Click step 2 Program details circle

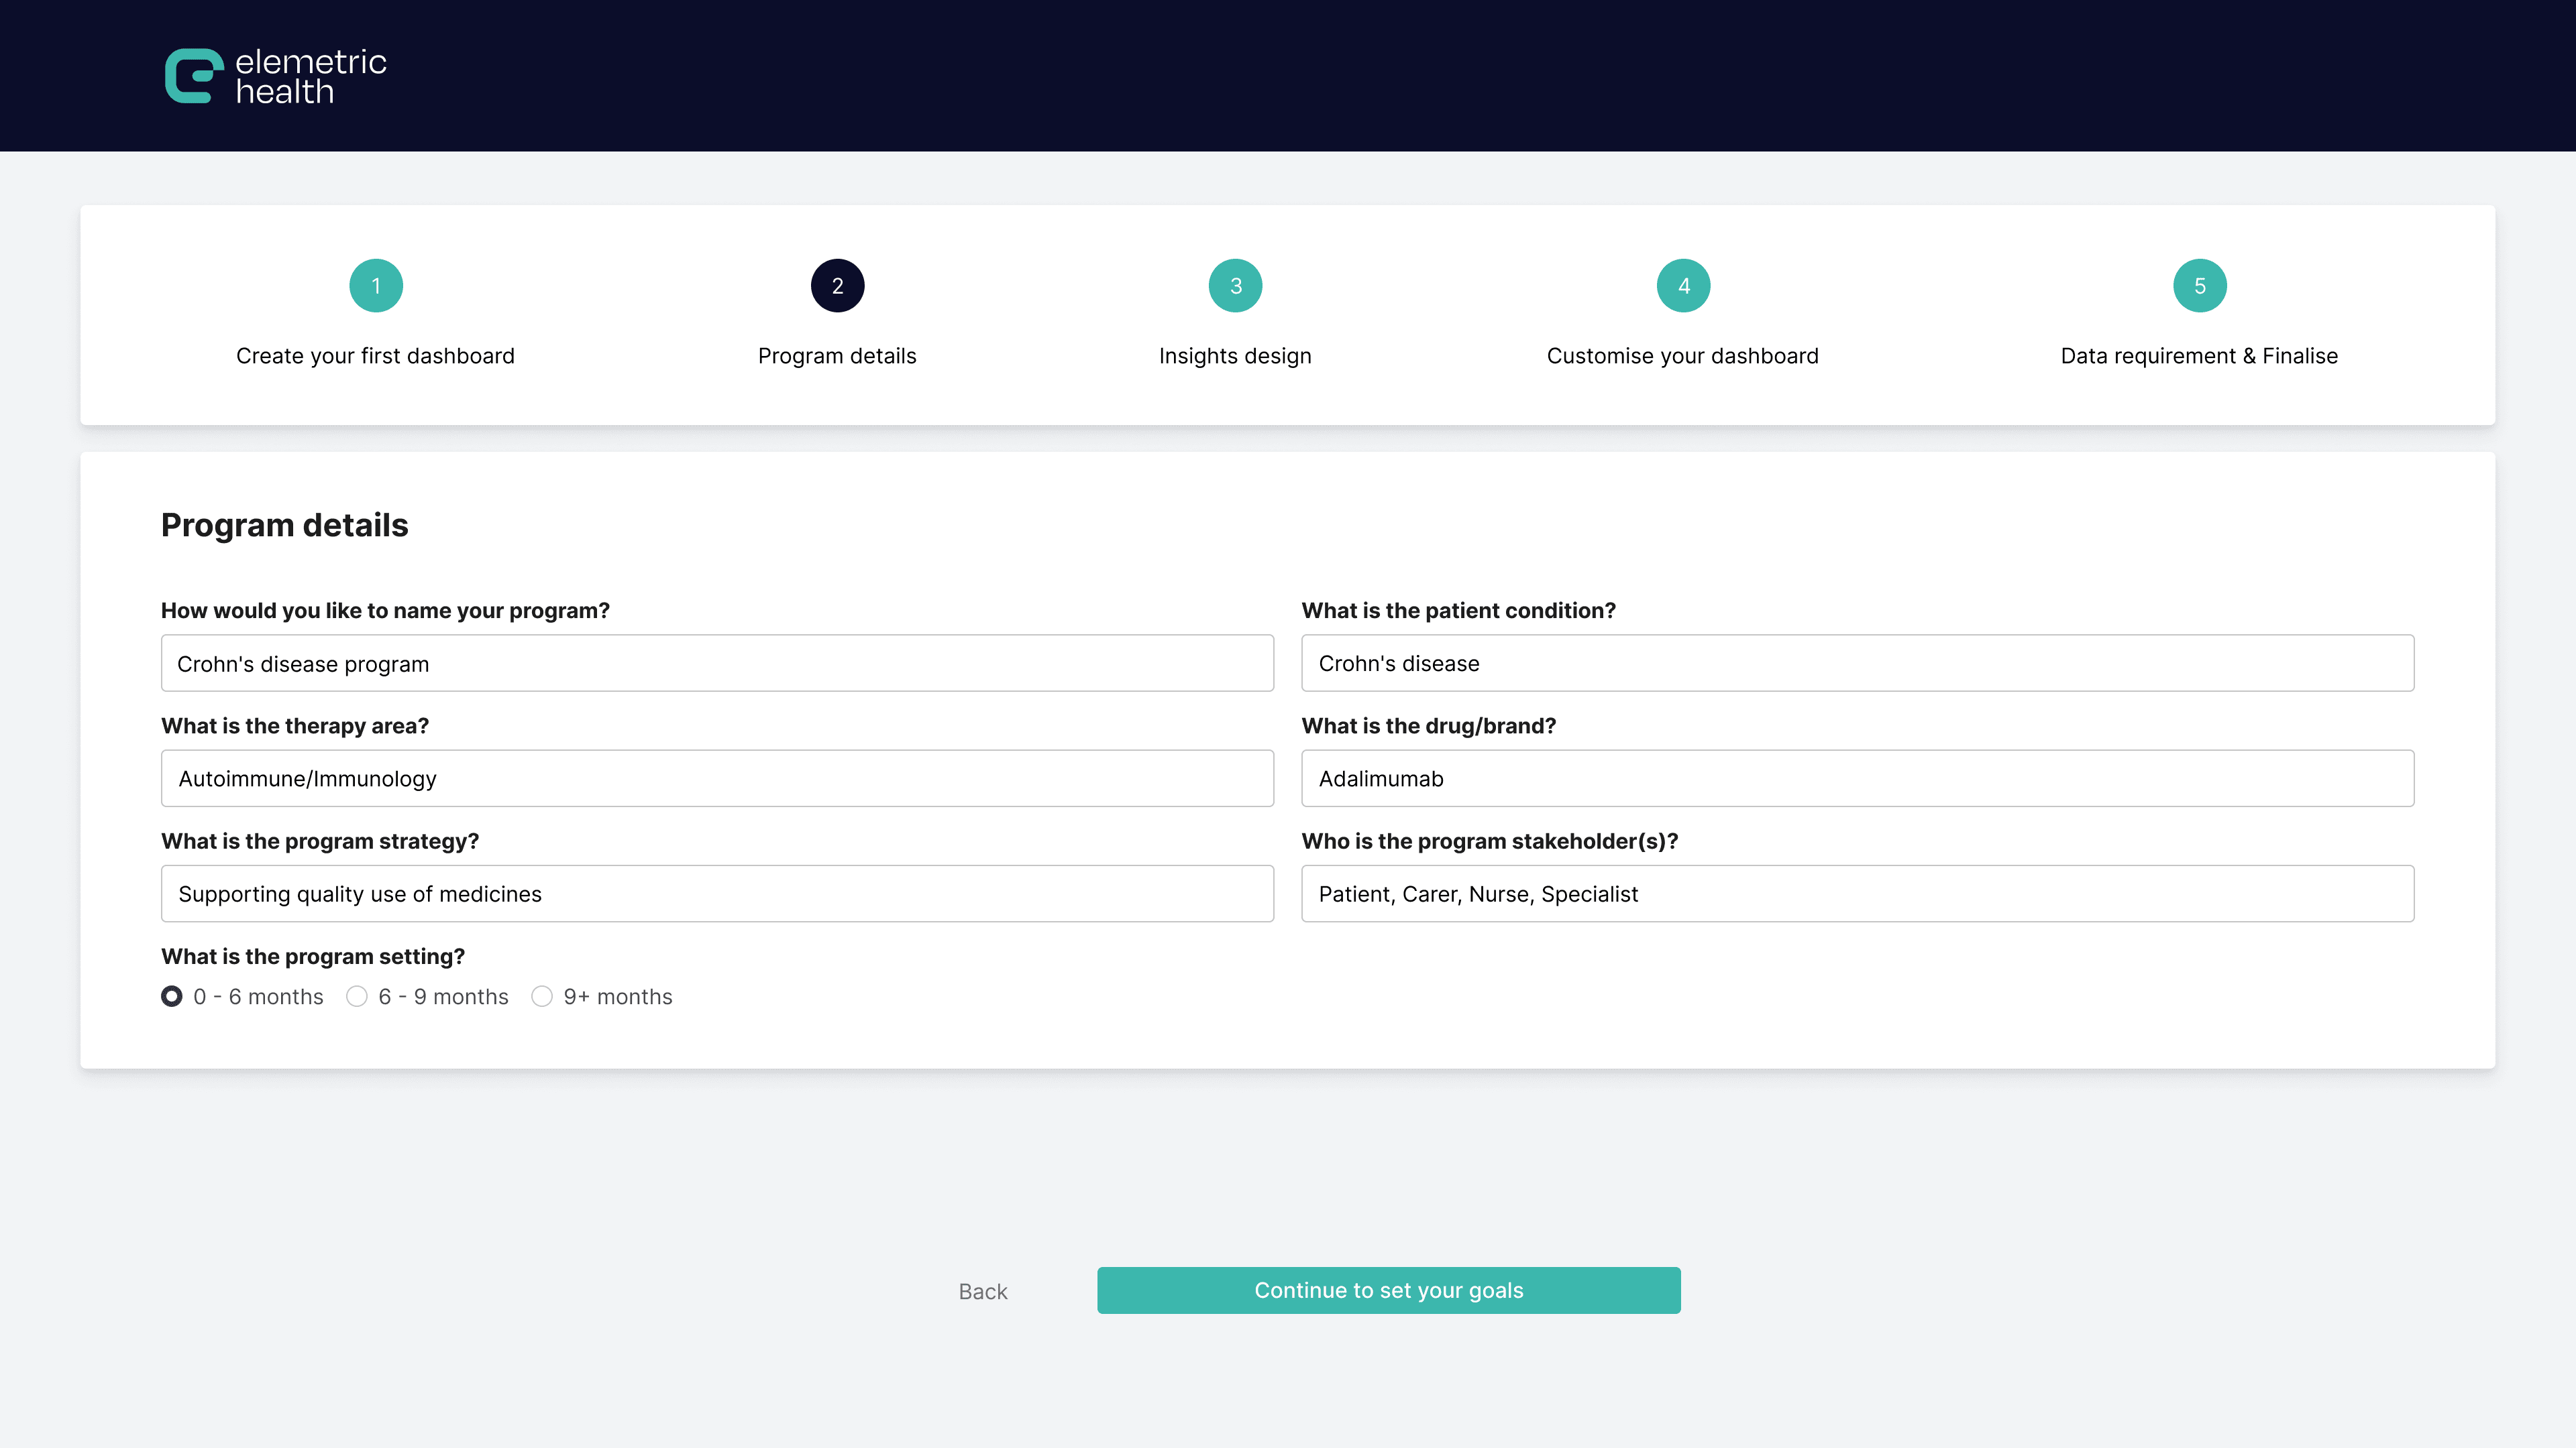point(837,286)
